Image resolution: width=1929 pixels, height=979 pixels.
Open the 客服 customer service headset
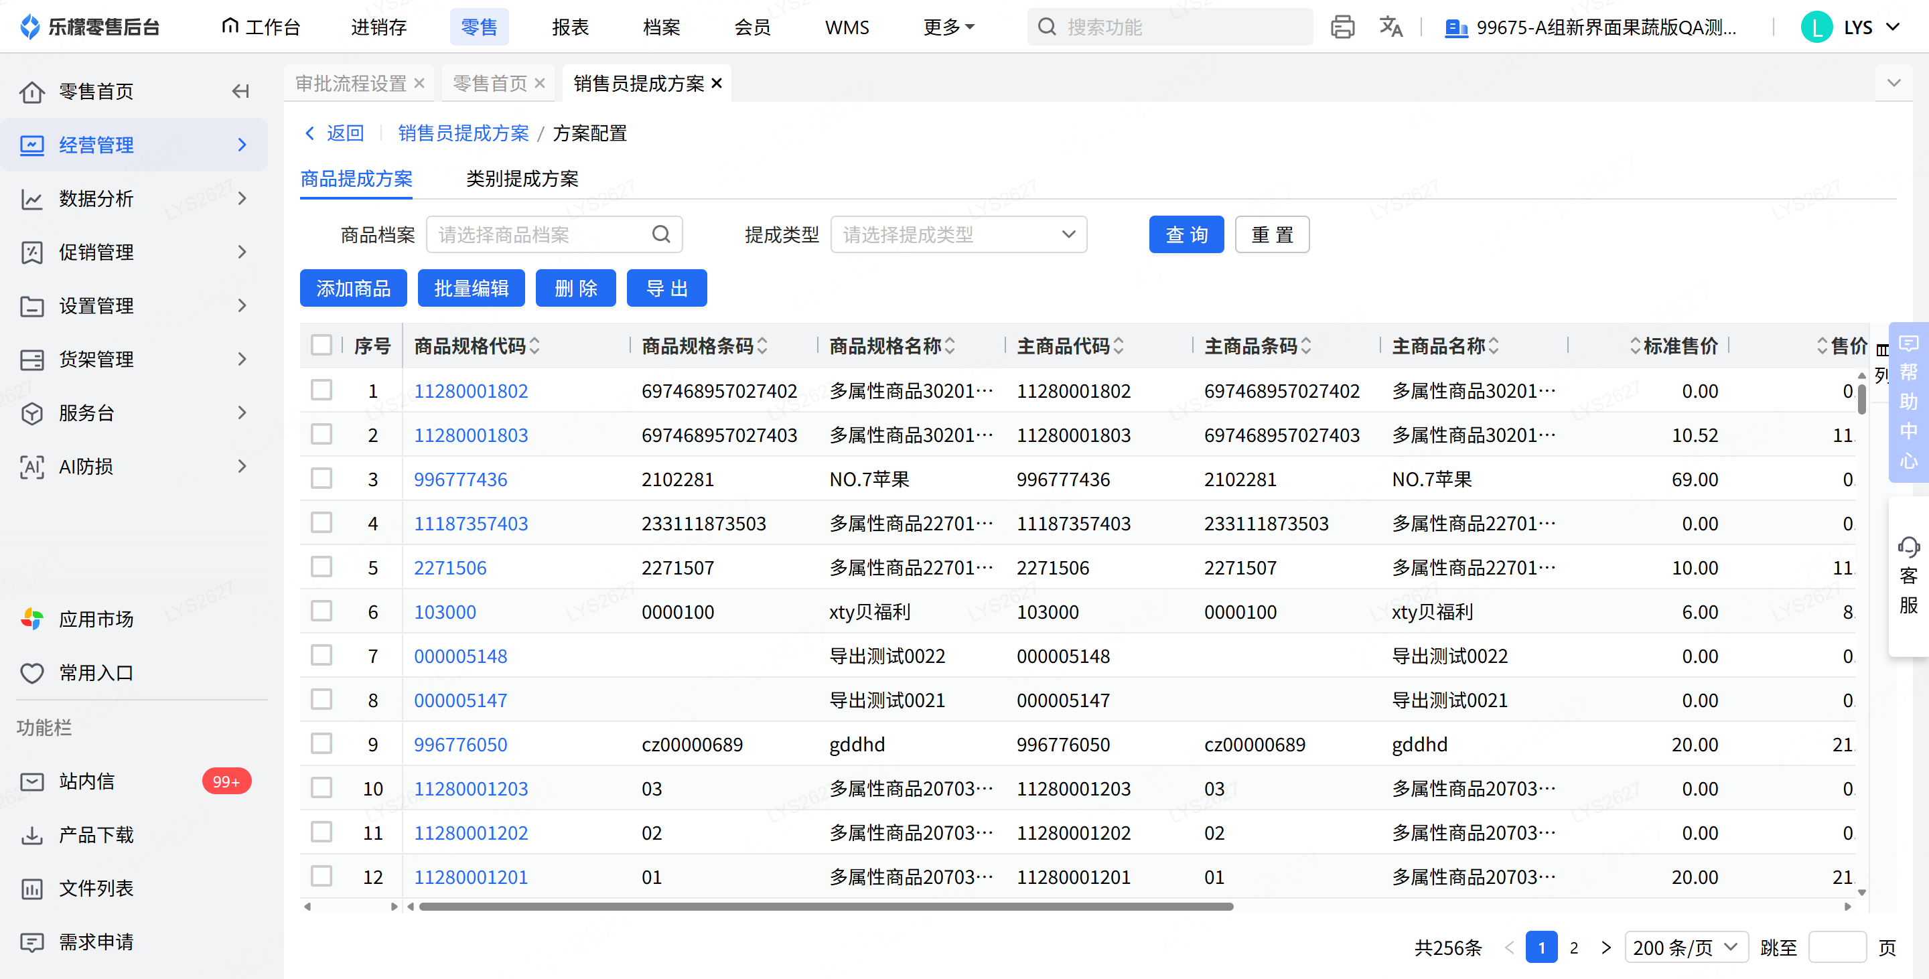click(1908, 576)
